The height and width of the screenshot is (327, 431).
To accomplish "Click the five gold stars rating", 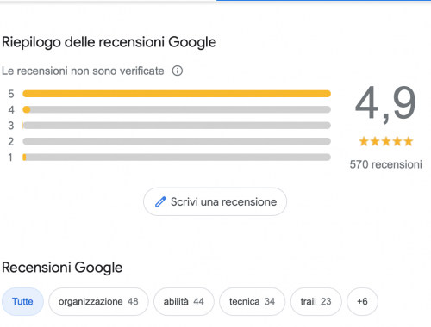I will [x=386, y=141].
